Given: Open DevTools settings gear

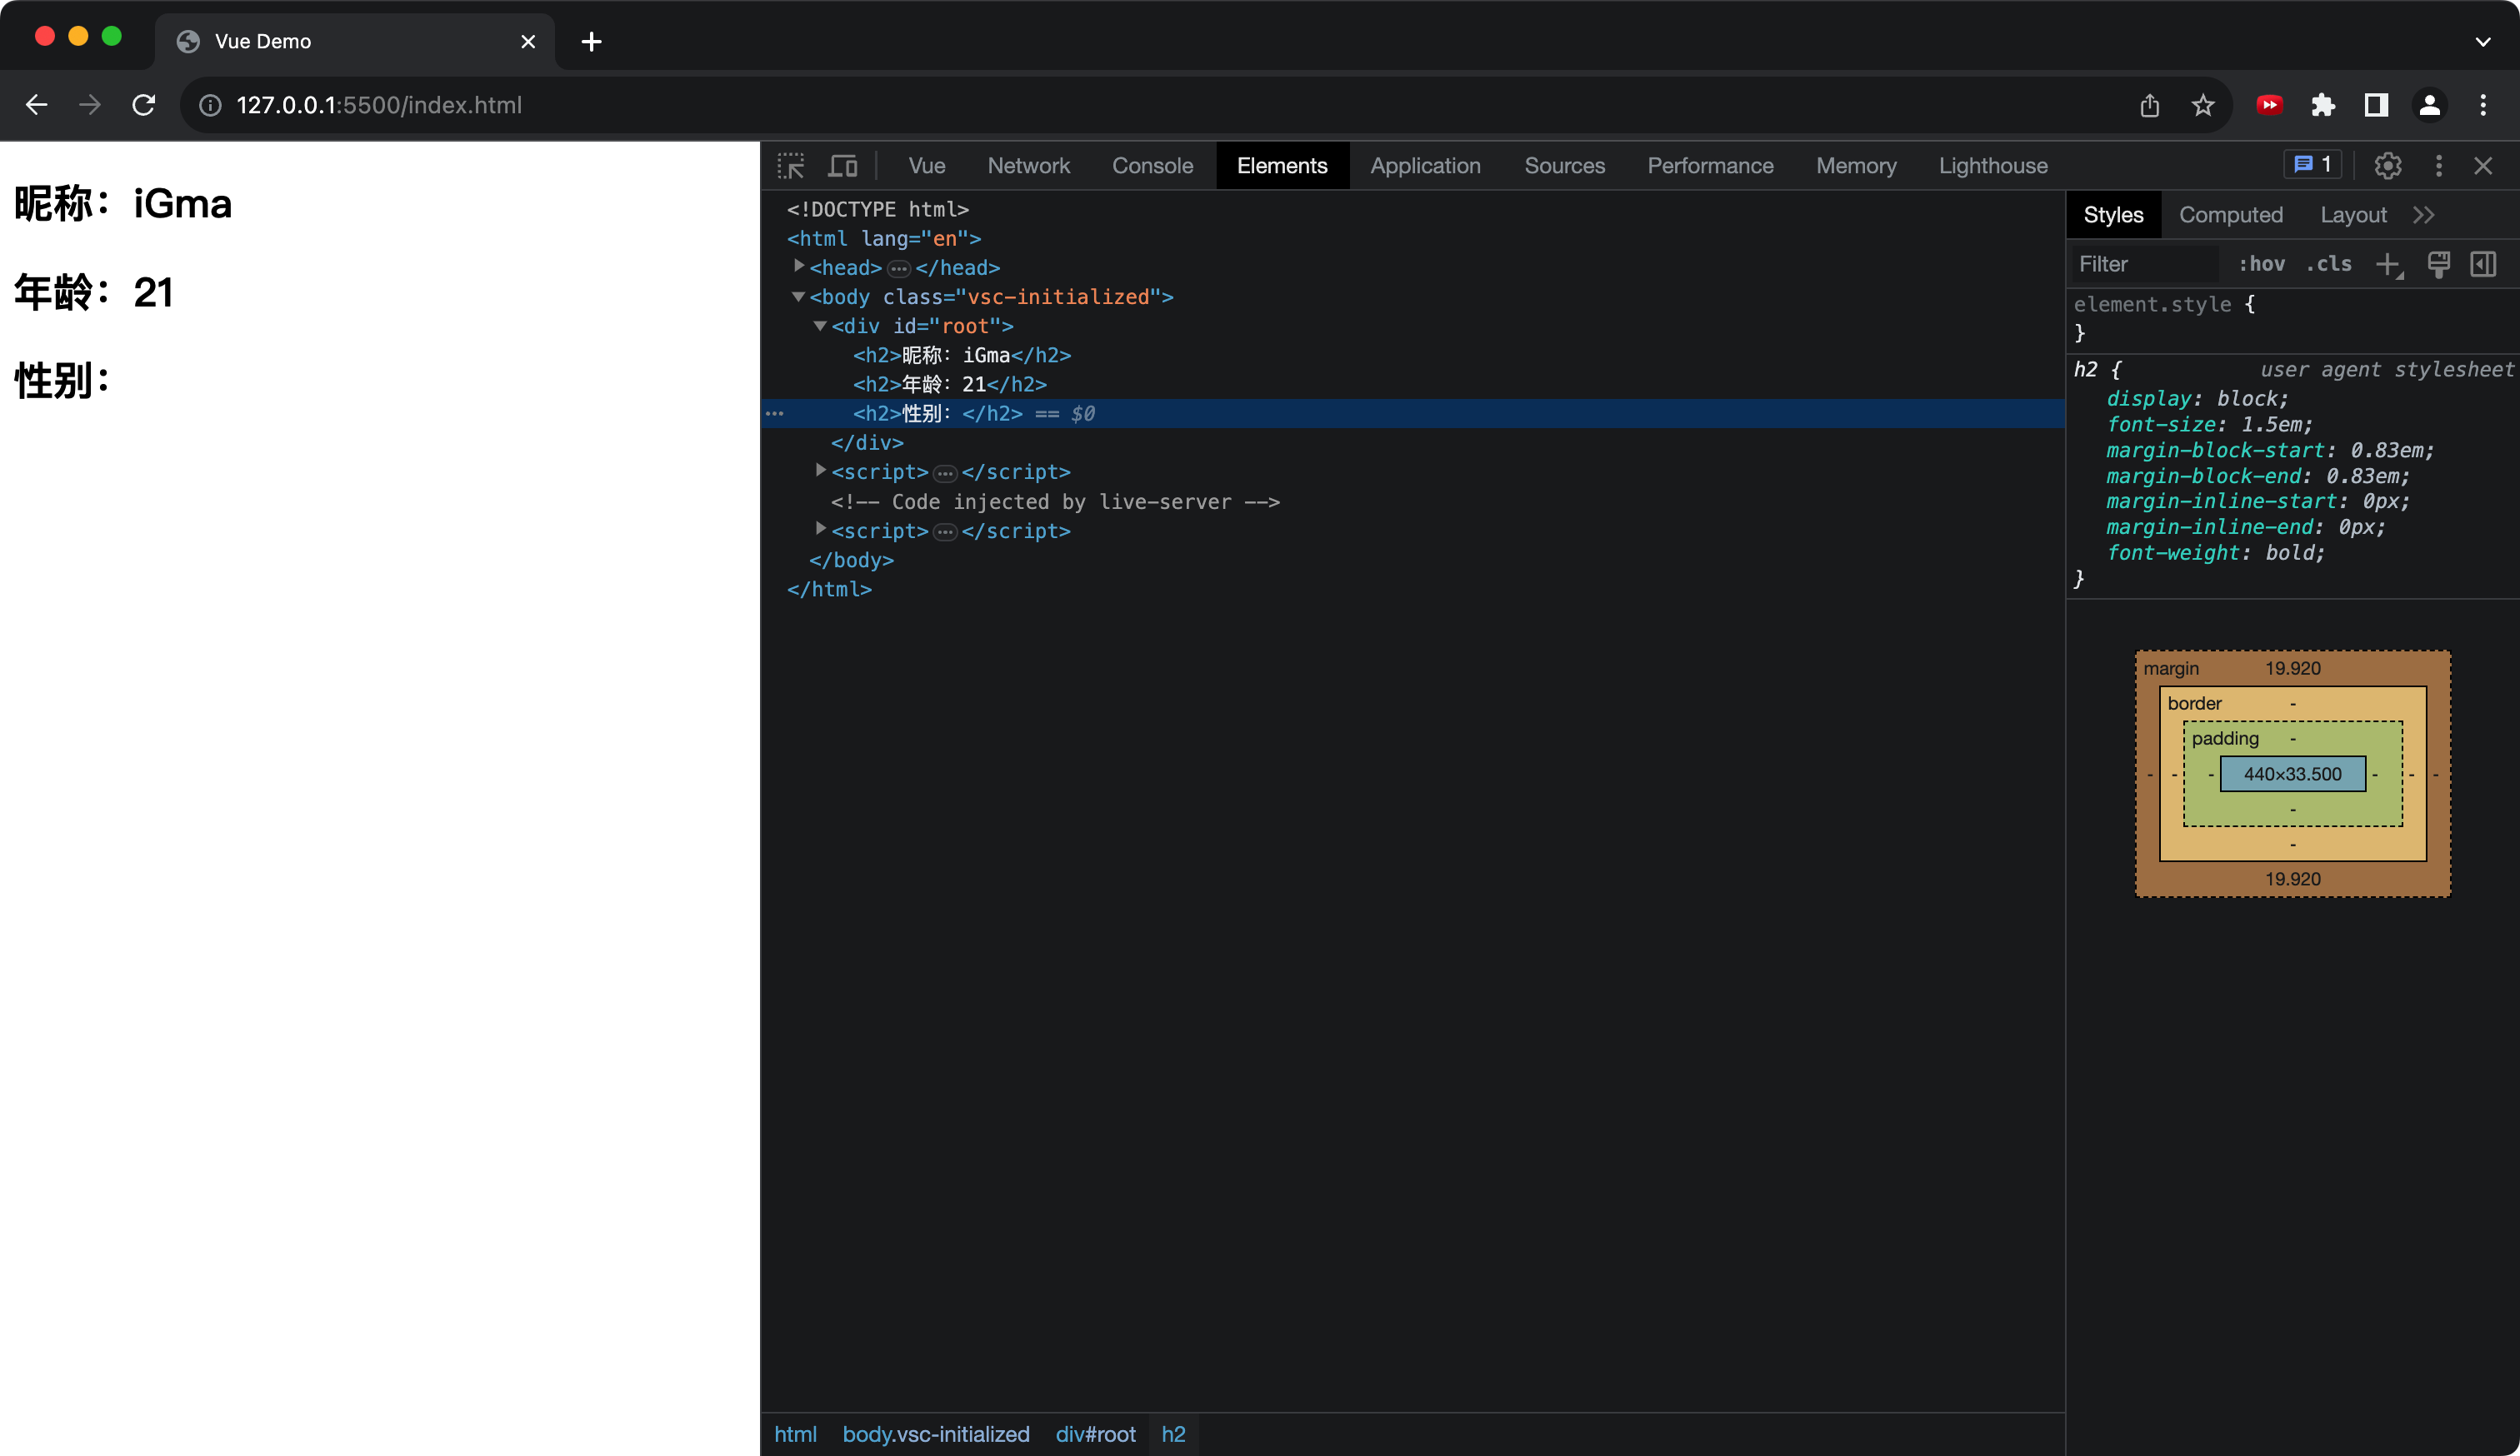Looking at the screenshot, I should 2387,166.
